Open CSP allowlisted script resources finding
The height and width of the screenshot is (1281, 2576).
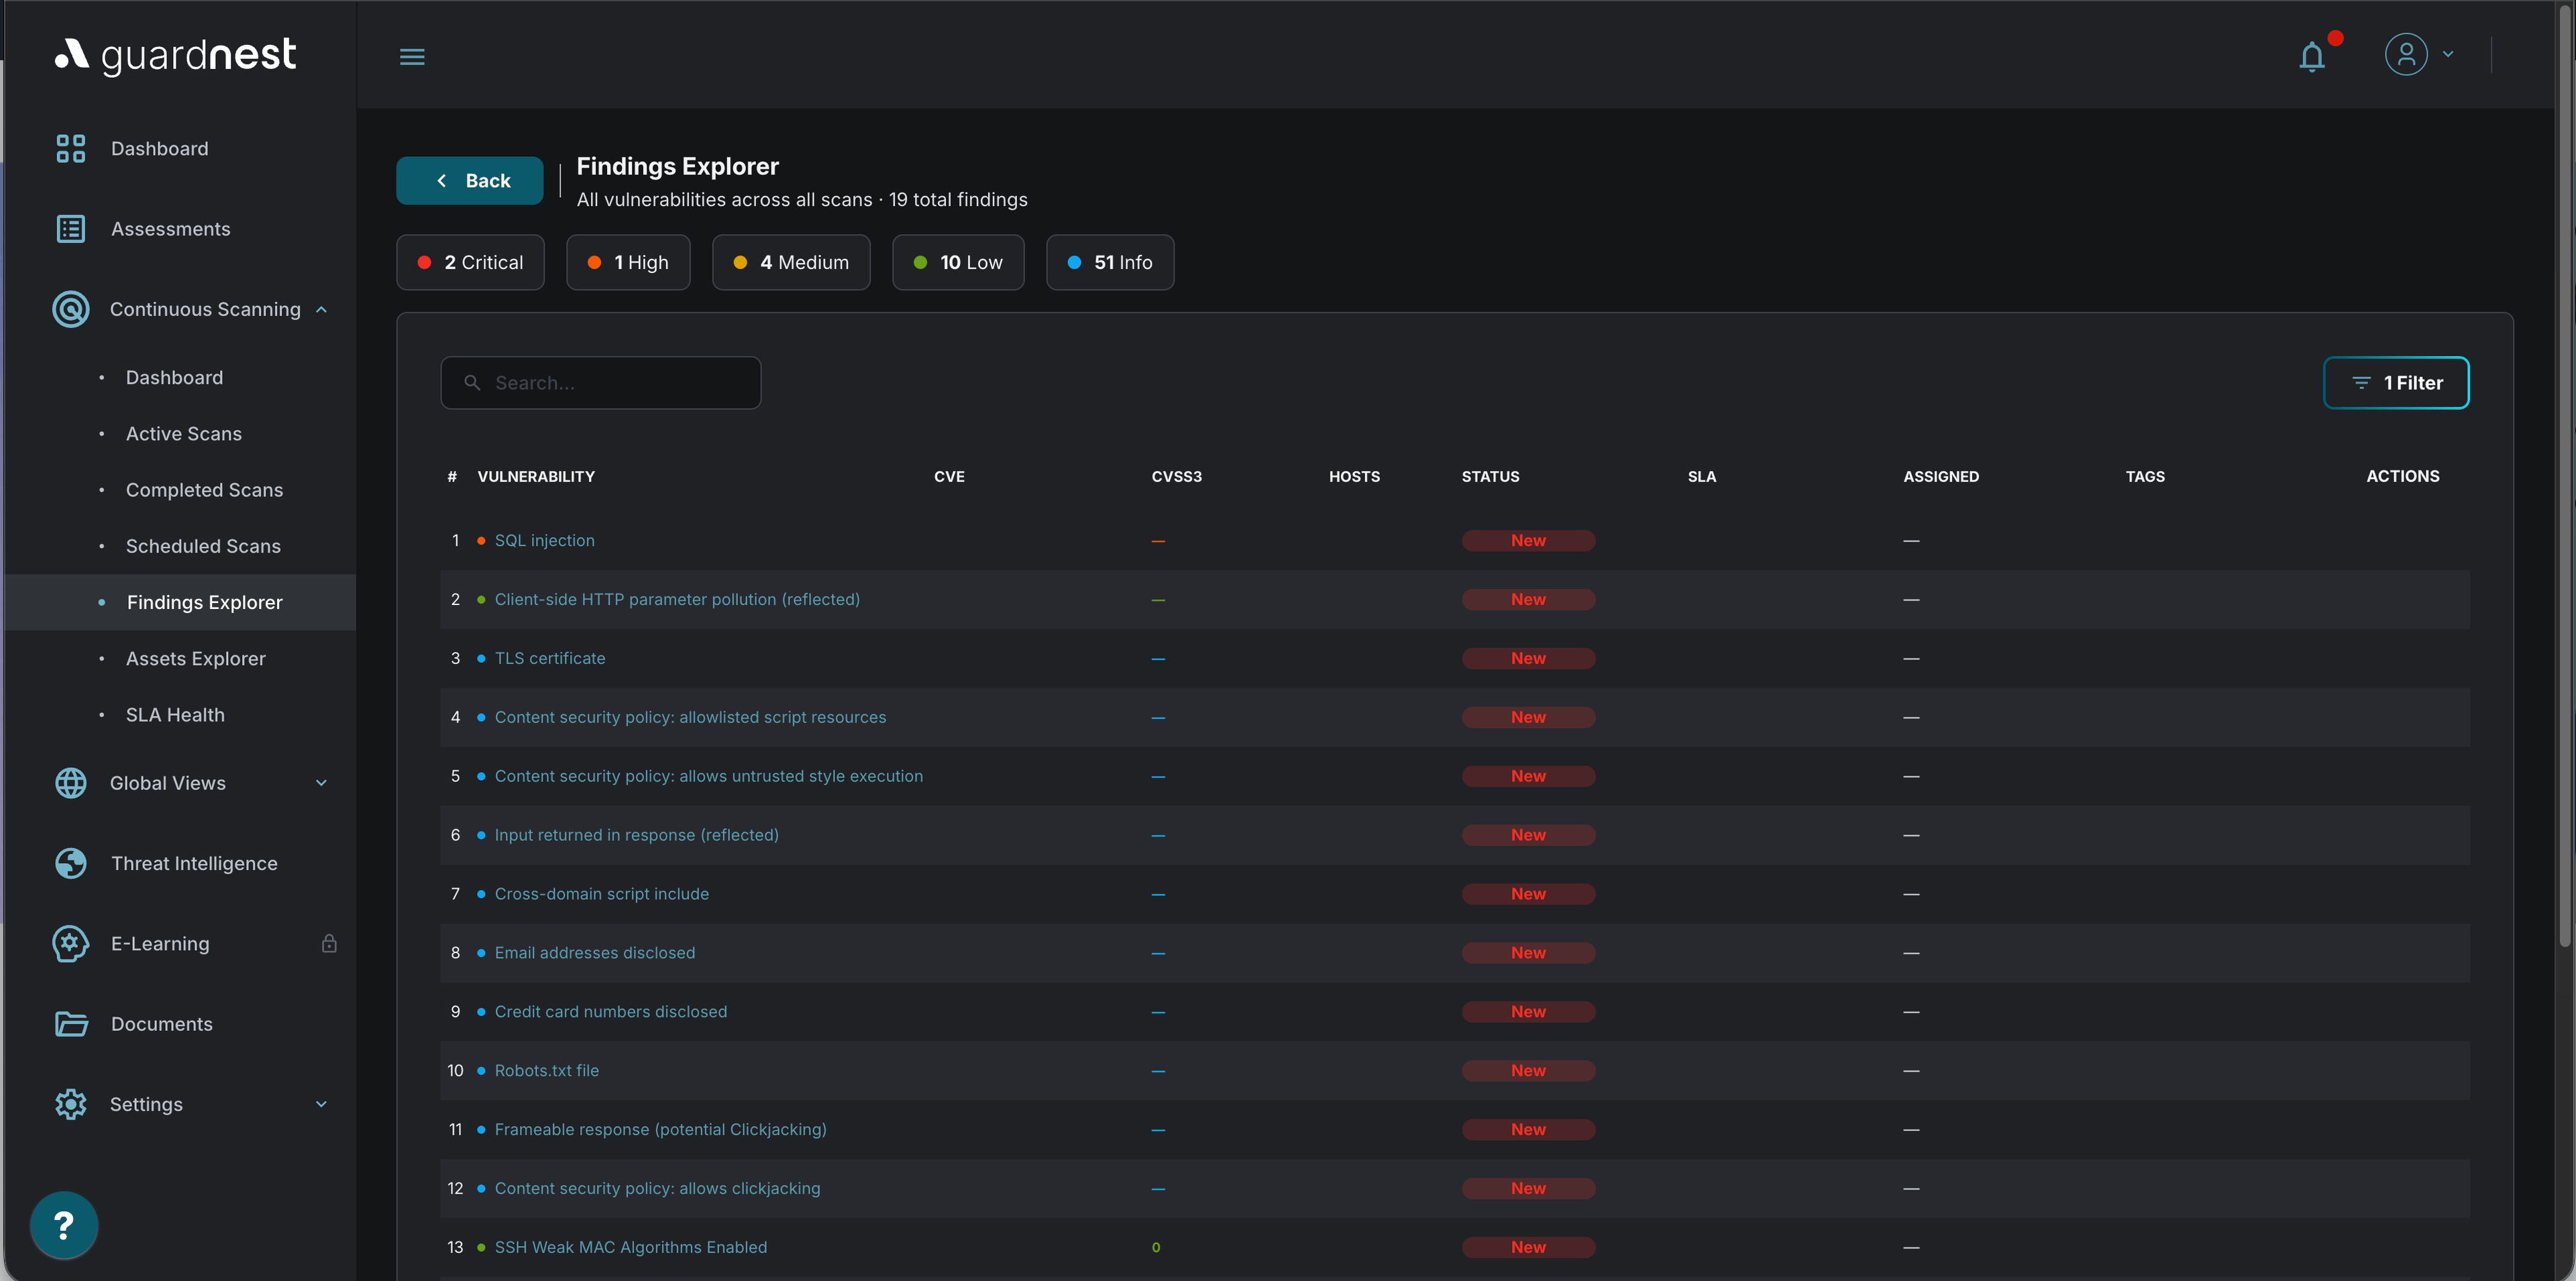[690, 718]
